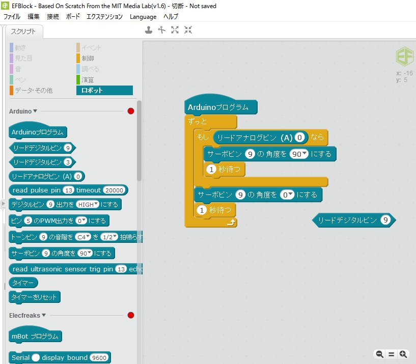The height and width of the screenshot is (364, 416).
Task: Switch to the スクリプト tab
Action: coord(23,32)
